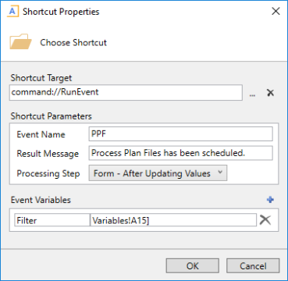The image size is (288, 281).
Task: Click the Choose Shortcut heading text
Action: (73, 42)
